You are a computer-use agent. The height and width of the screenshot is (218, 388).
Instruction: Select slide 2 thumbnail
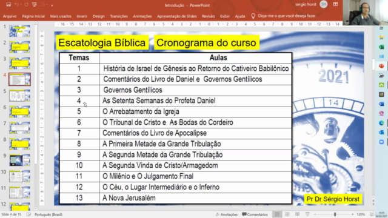click(x=19, y=47)
